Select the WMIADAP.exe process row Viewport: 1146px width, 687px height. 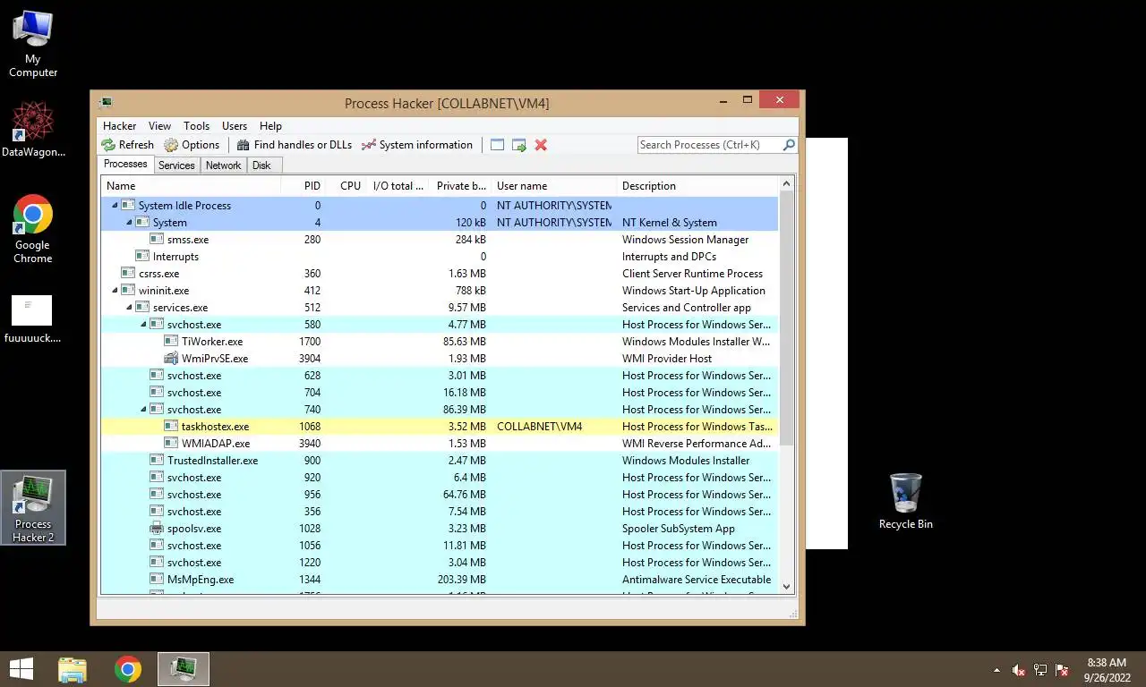pos(440,444)
